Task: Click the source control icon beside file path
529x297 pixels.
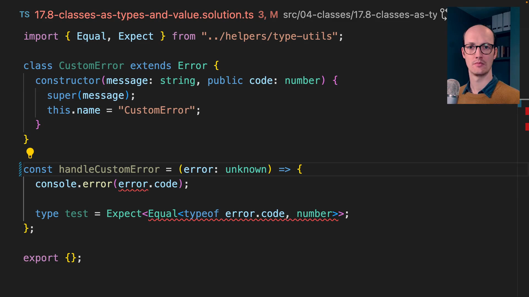Action: [x=444, y=15]
